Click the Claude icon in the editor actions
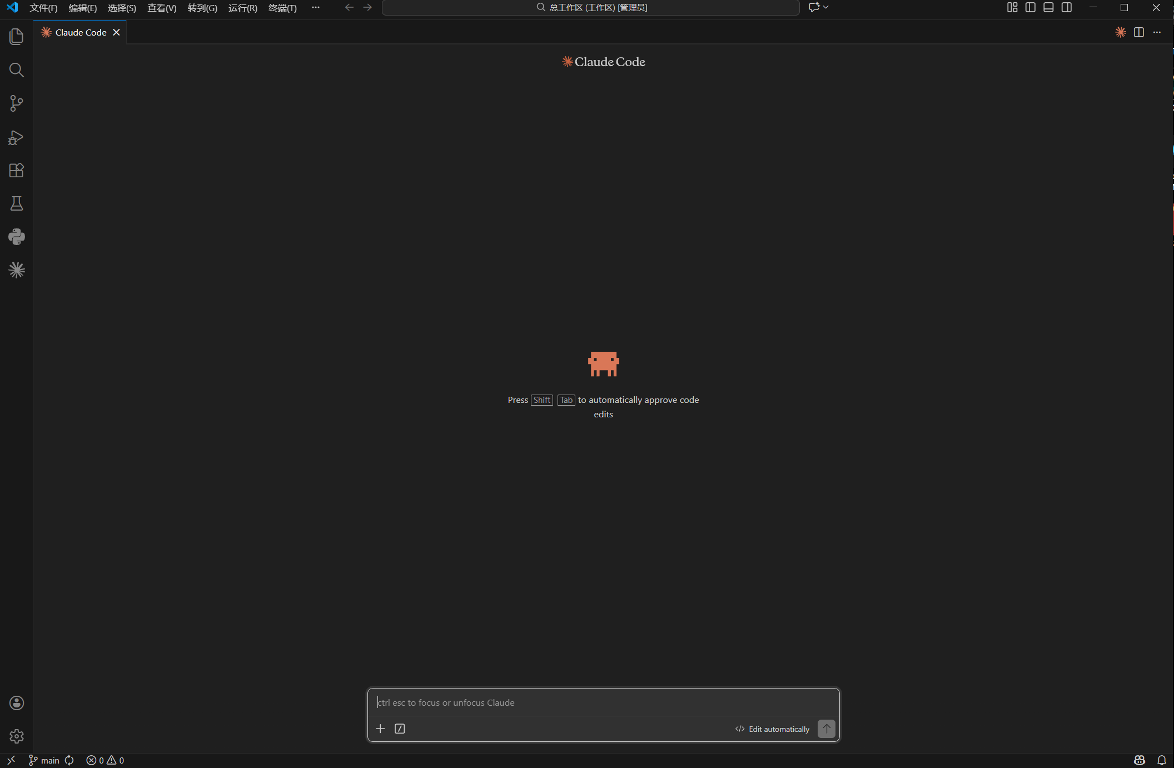This screenshot has width=1174, height=768. [1121, 32]
